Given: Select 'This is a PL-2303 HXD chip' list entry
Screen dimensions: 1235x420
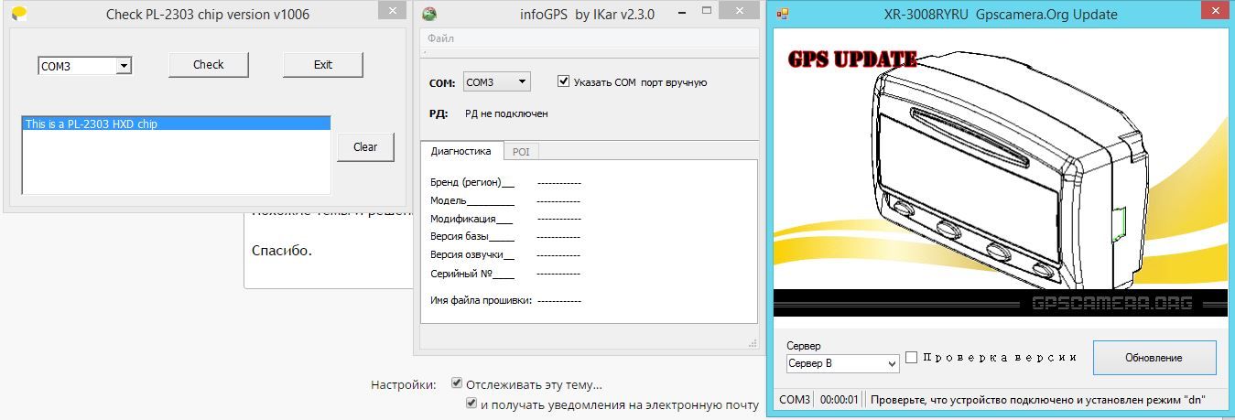Looking at the screenshot, I should pos(176,124).
